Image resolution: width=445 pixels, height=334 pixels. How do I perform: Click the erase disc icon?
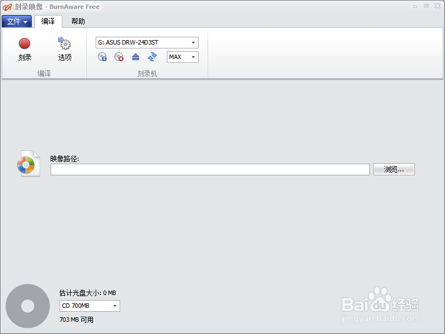(119, 57)
